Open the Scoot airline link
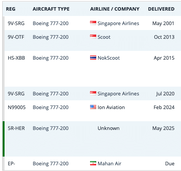 point(104,37)
